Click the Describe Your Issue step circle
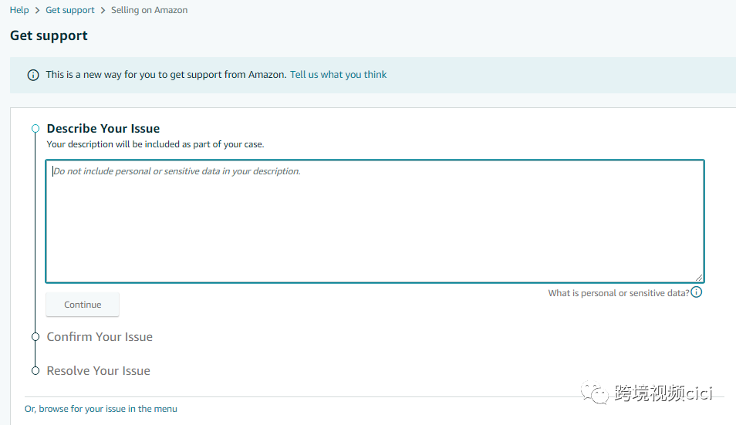The height and width of the screenshot is (425, 736). [x=35, y=128]
